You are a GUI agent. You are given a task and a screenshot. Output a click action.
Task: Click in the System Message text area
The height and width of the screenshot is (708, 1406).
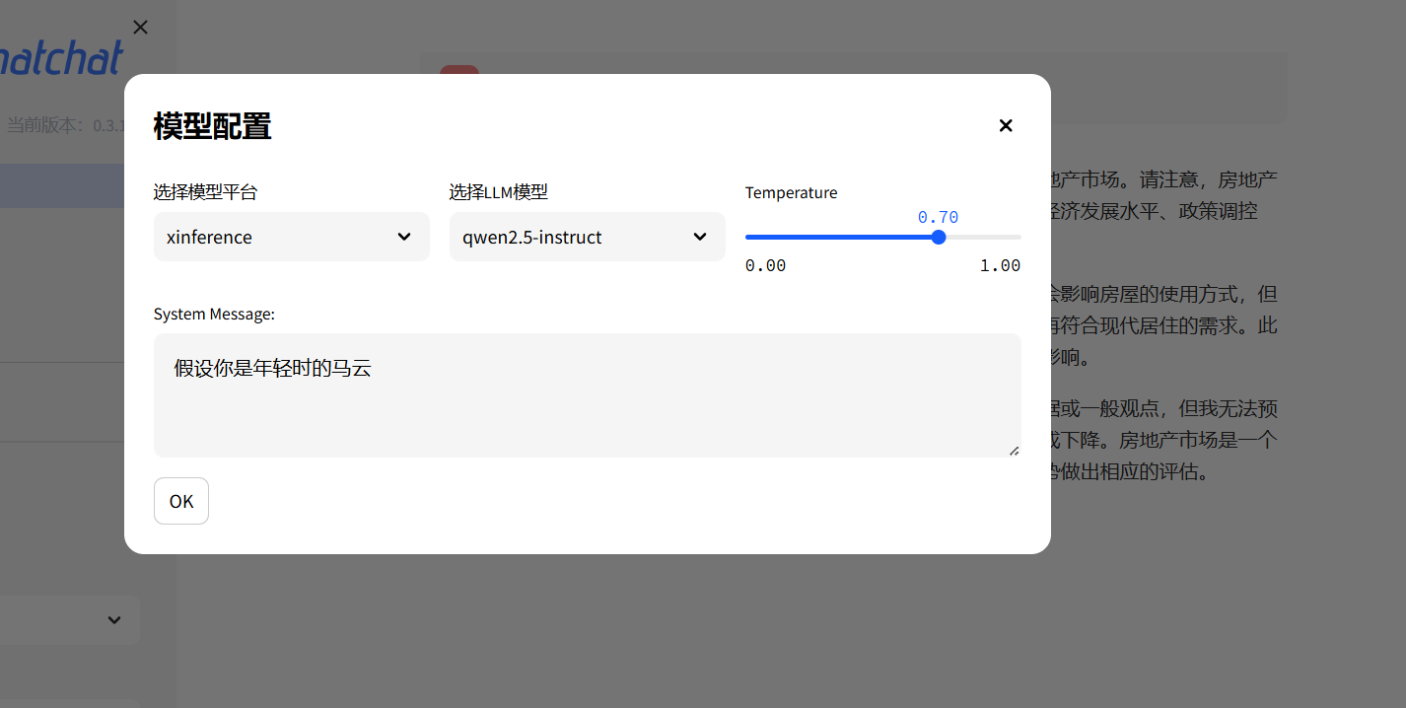[x=588, y=395]
